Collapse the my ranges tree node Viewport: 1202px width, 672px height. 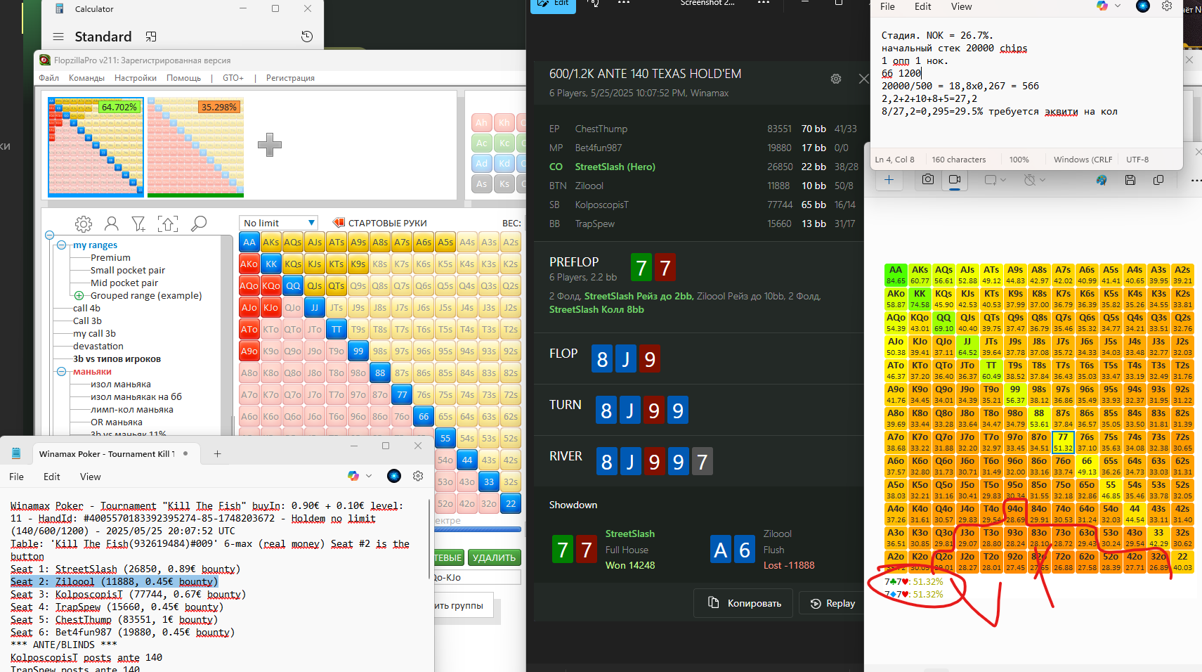[x=61, y=245]
